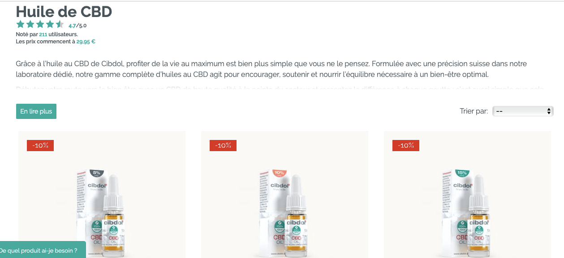564x258 pixels.
Task: Click the Huile de CBD page heading
Action: pyautogui.click(x=64, y=12)
